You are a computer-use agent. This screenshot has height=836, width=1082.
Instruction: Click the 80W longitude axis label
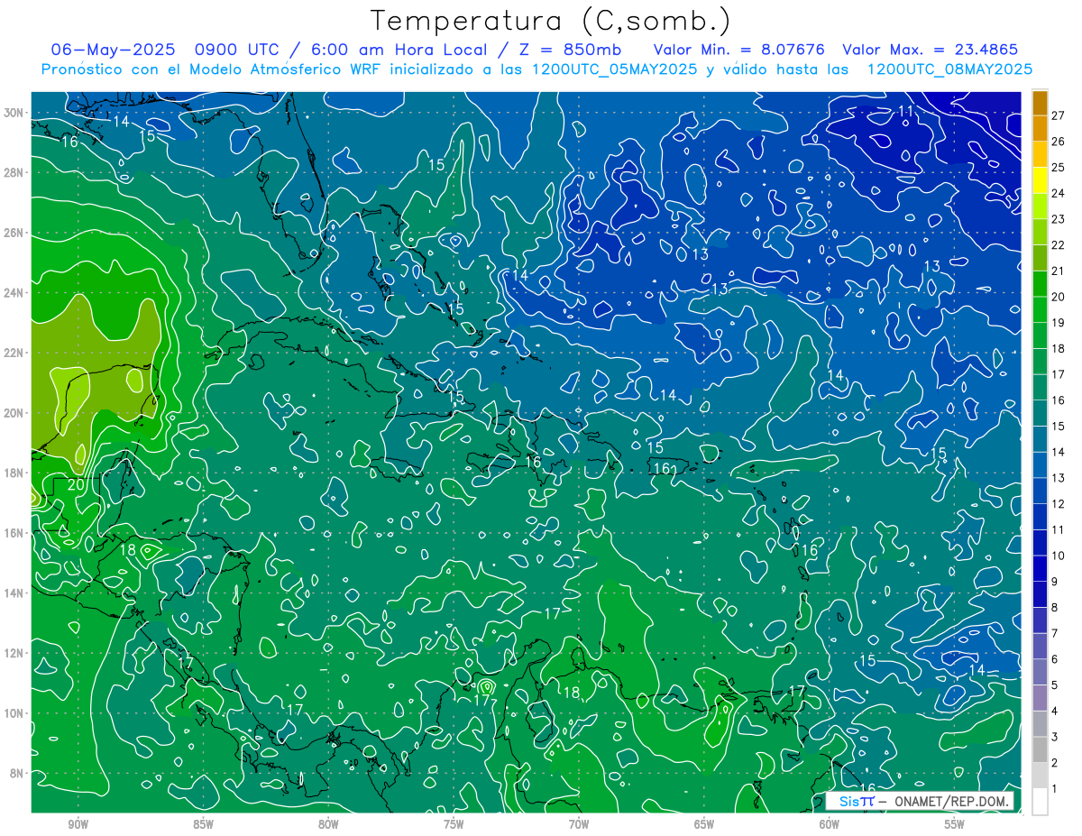click(328, 824)
